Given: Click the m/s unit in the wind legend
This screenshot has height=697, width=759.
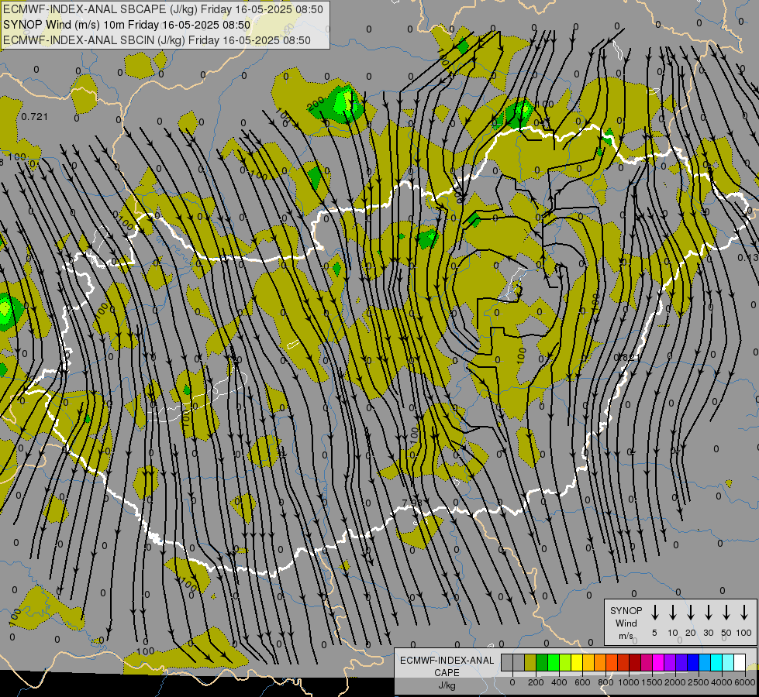Looking at the screenshot, I should coord(626,636).
